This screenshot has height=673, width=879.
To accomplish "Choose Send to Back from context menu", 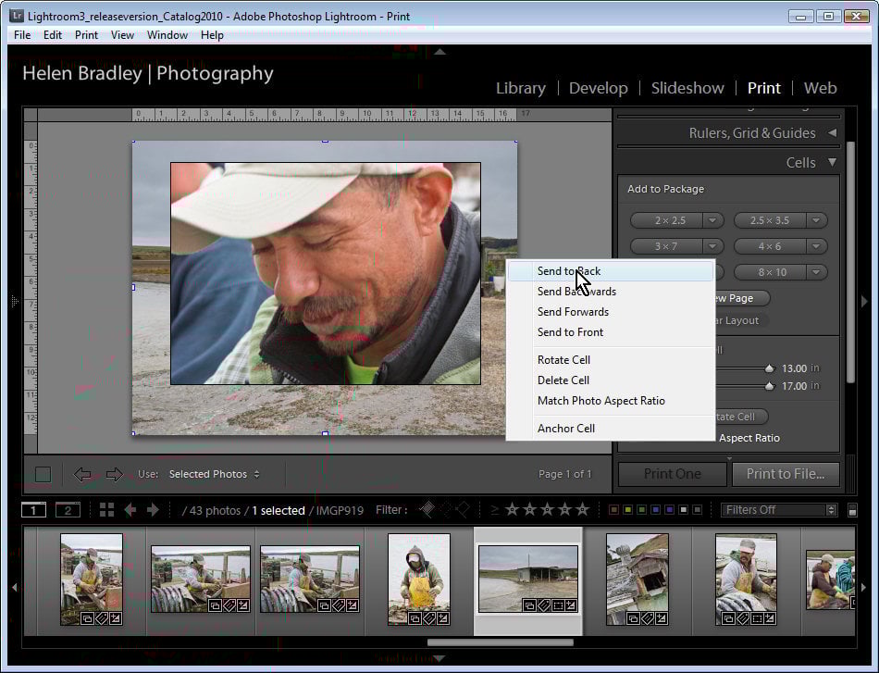I will tap(568, 271).
